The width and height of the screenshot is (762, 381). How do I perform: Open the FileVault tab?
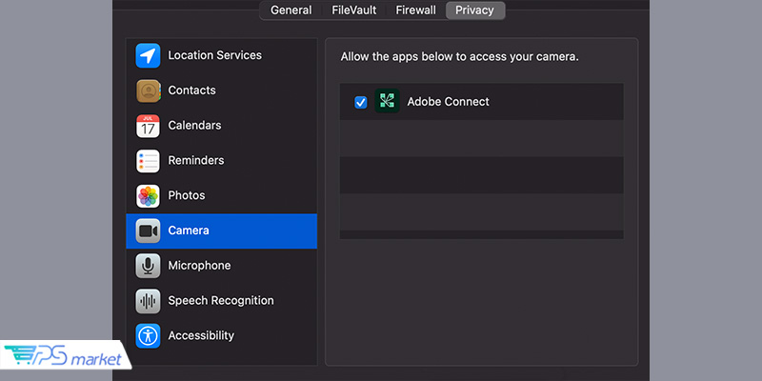click(352, 10)
